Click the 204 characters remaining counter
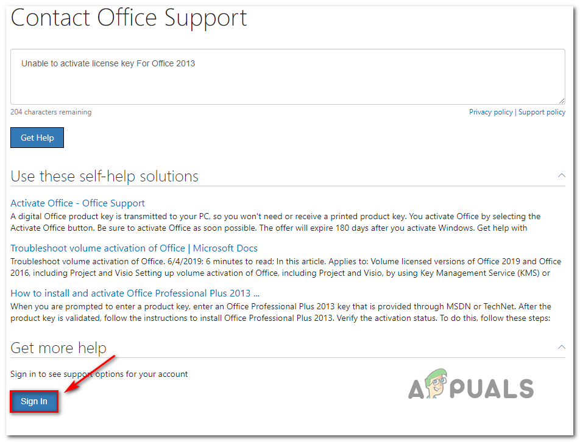 point(51,112)
